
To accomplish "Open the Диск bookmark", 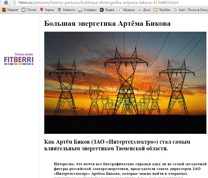I will tap(144, 10).
